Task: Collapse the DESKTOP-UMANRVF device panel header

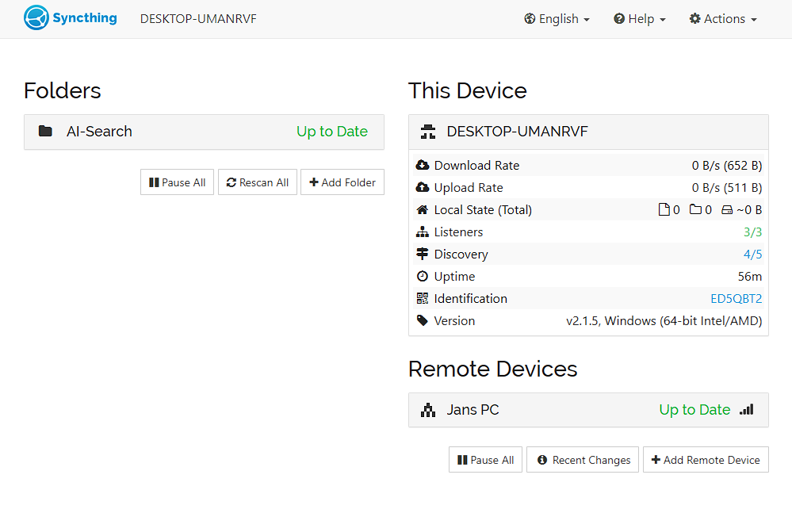Action: pos(588,132)
